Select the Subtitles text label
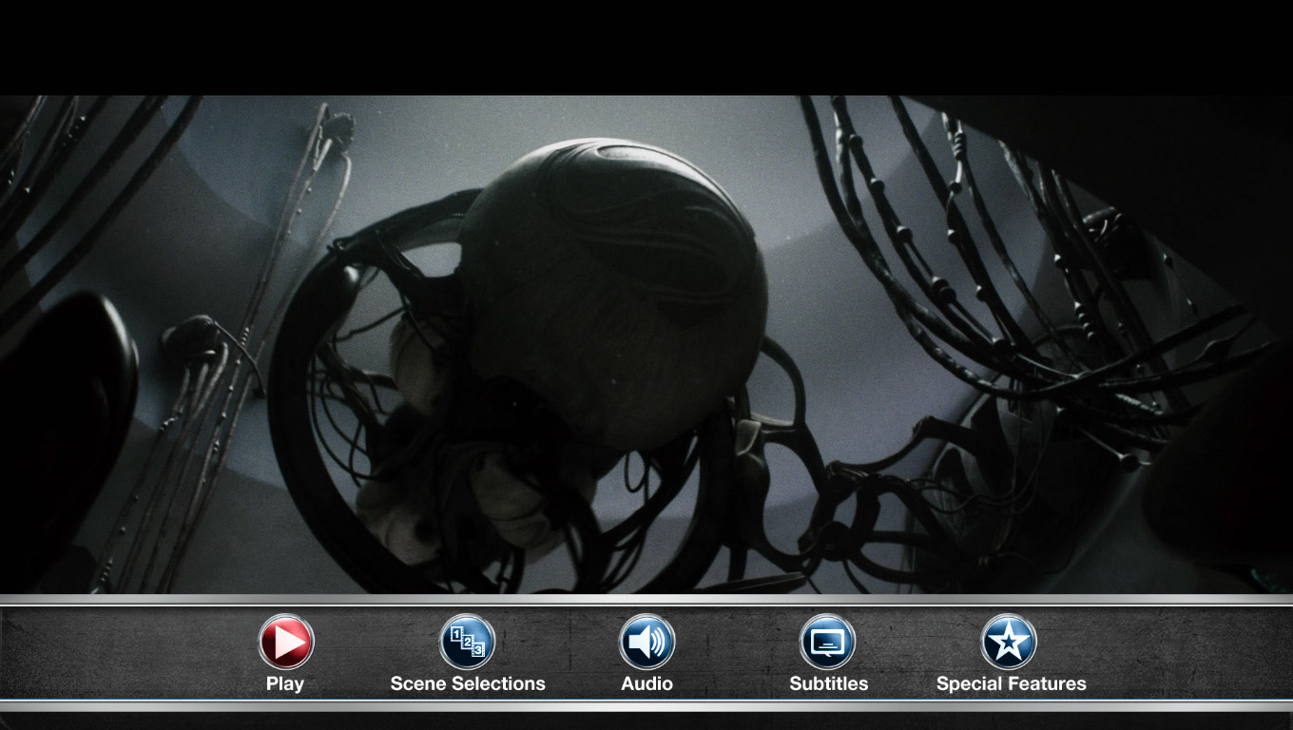The height and width of the screenshot is (730, 1293). 828,683
